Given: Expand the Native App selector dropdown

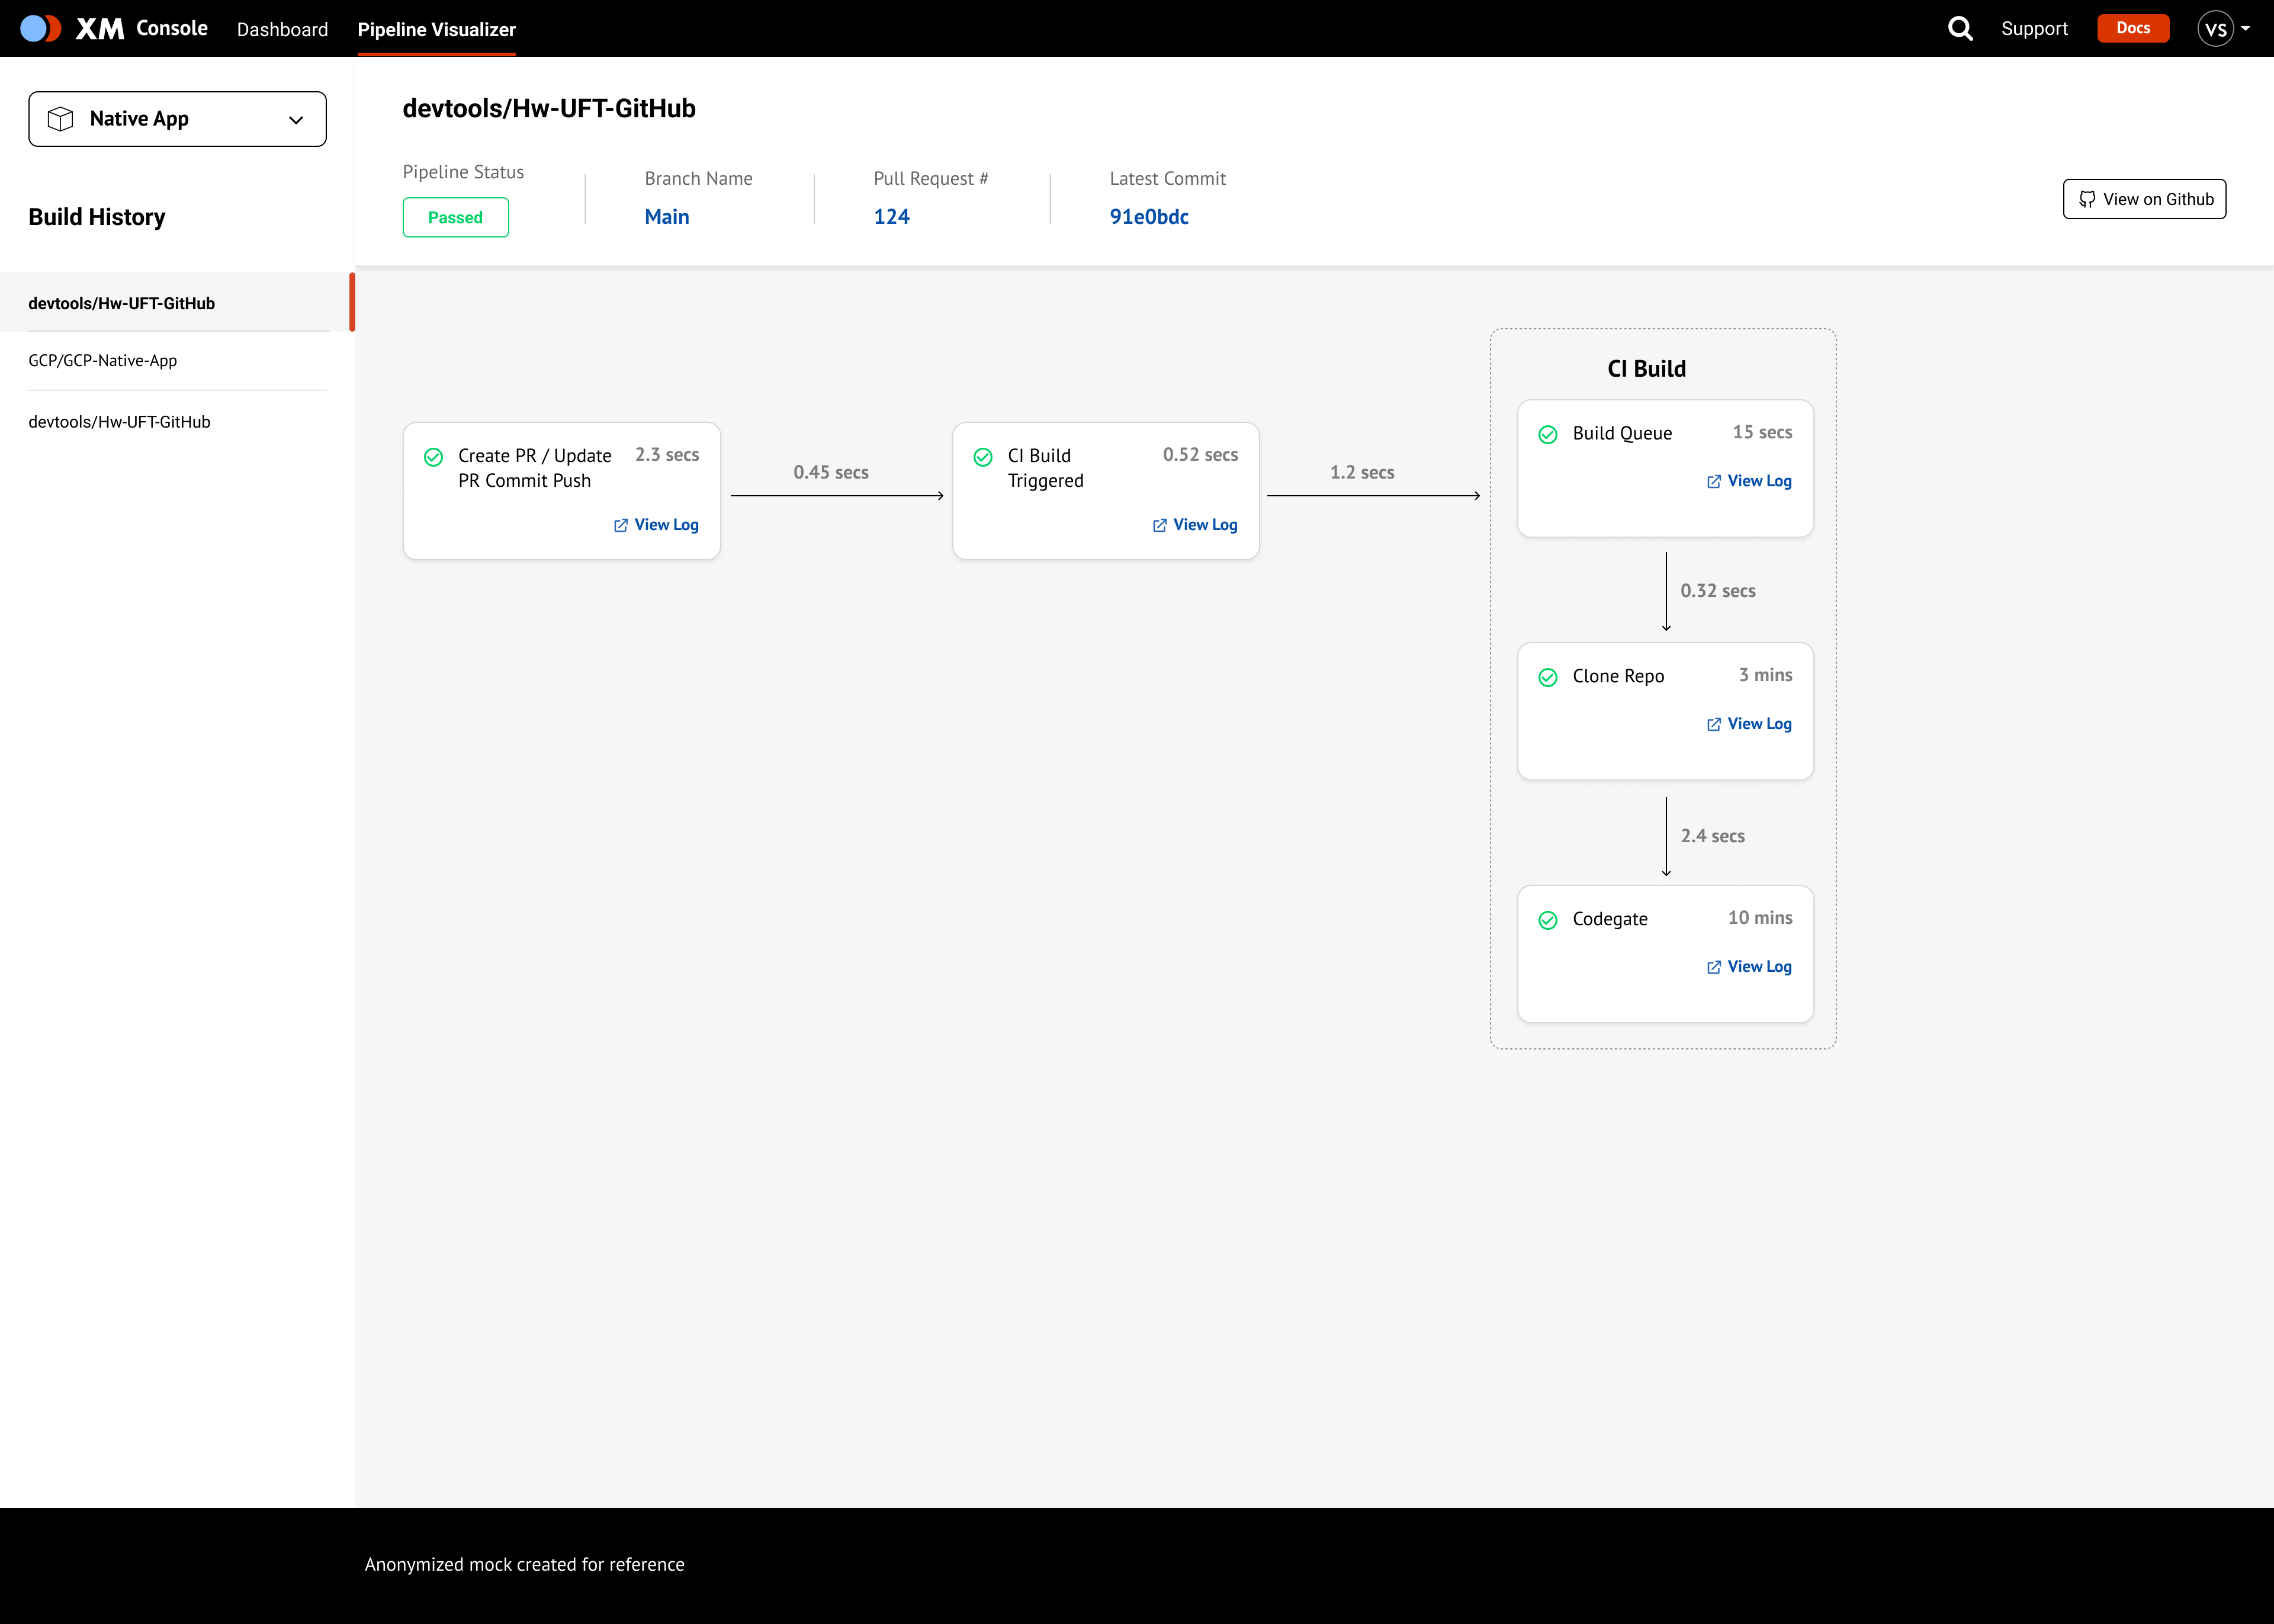Looking at the screenshot, I should pyautogui.click(x=295, y=119).
